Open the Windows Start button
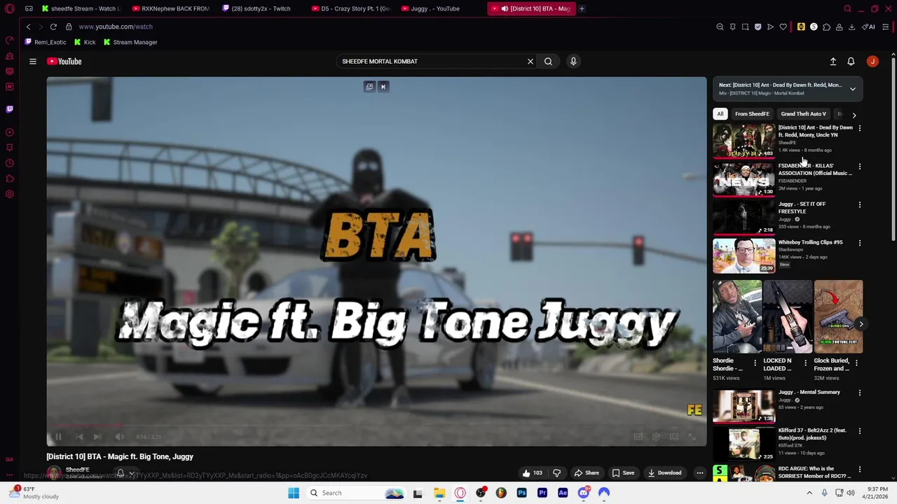The image size is (897, 504). pyautogui.click(x=294, y=493)
